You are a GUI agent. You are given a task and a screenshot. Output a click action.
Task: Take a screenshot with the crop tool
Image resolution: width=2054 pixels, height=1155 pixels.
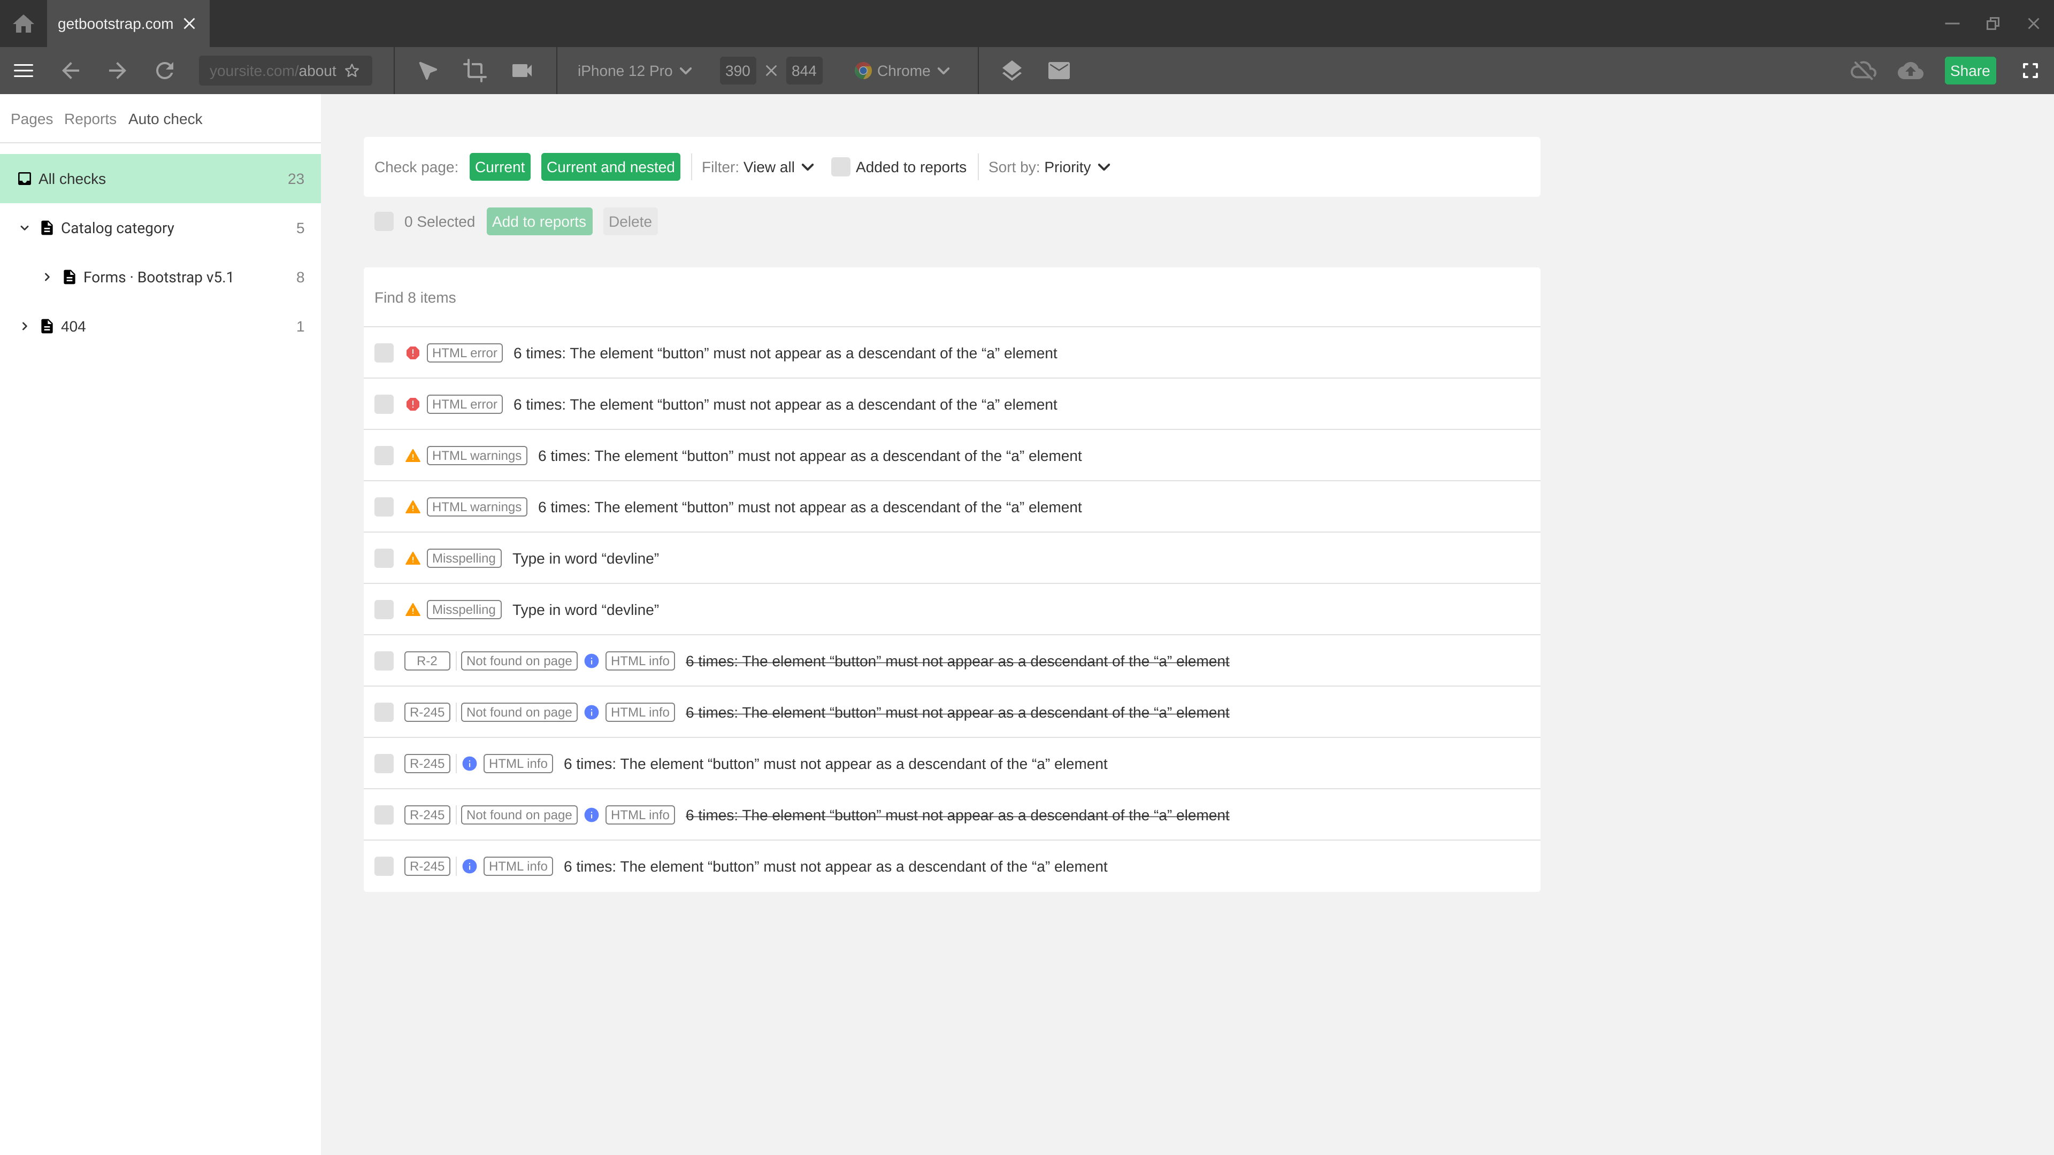pyautogui.click(x=475, y=70)
